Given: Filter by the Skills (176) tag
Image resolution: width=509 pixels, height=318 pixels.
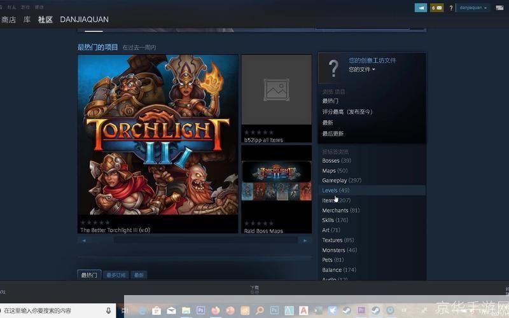Looking at the screenshot, I should [335, 220].
